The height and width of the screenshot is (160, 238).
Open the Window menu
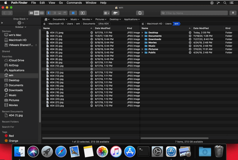tap(91, 3)
